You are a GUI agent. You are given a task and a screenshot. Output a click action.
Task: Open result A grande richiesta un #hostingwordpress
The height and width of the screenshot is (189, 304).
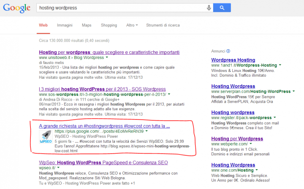point(104,126)
